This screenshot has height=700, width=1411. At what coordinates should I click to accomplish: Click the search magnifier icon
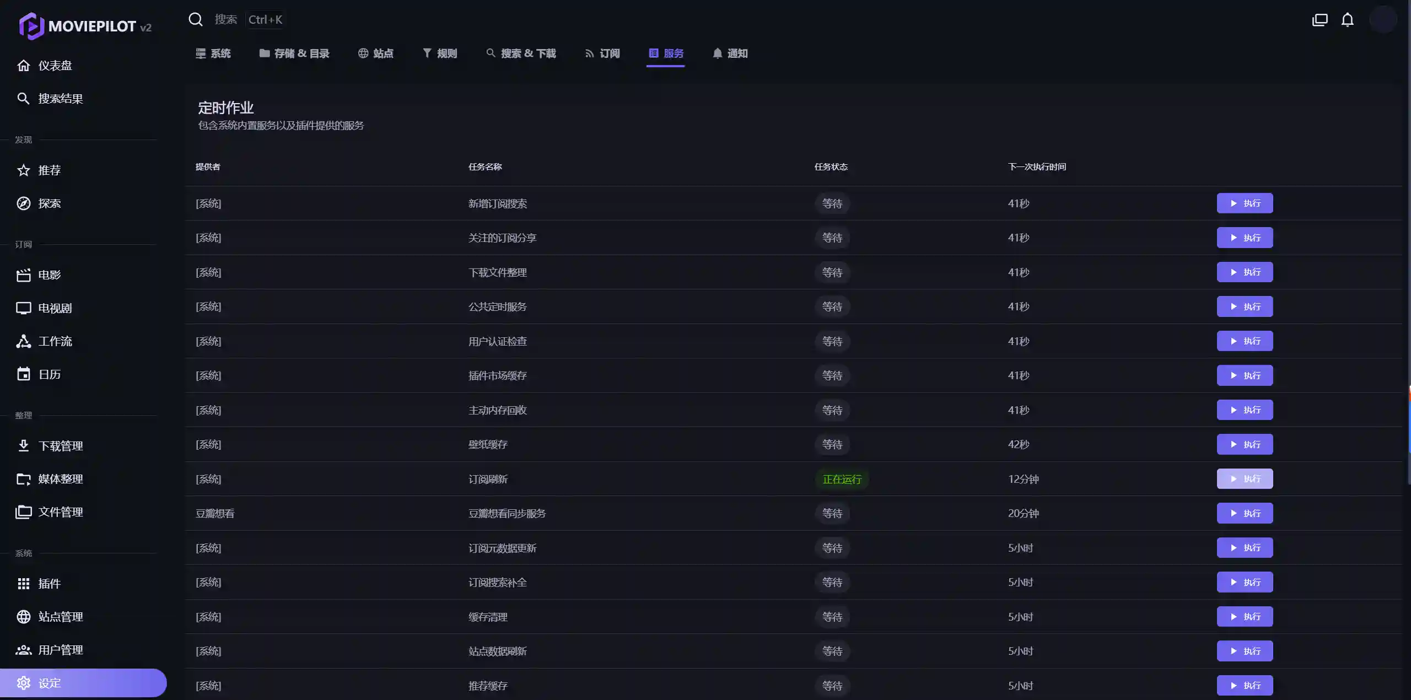click(x=196, y=20)
